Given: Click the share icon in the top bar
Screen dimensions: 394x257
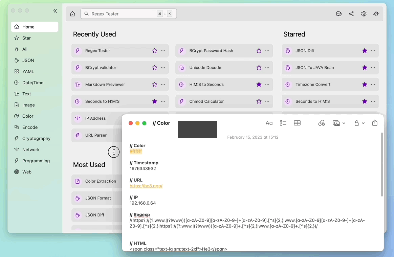Looking at the screenshot, I should [x=351, y=14].
